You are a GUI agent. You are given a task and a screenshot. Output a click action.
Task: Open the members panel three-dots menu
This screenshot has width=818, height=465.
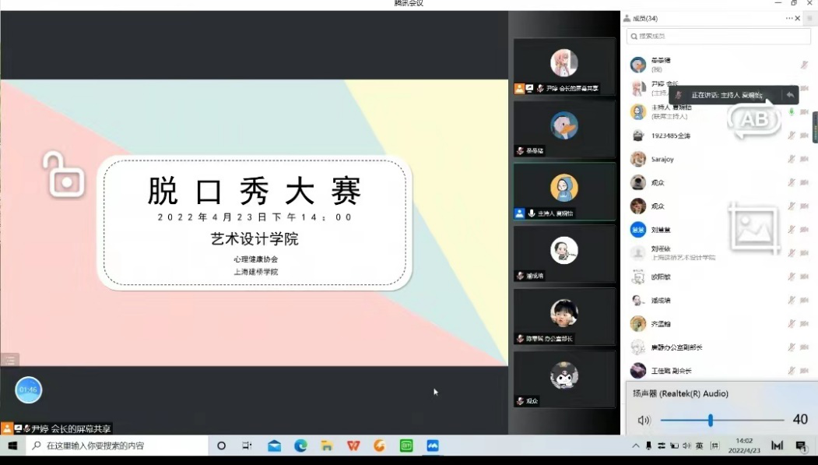pyautogui.click(x=789, y=18)
